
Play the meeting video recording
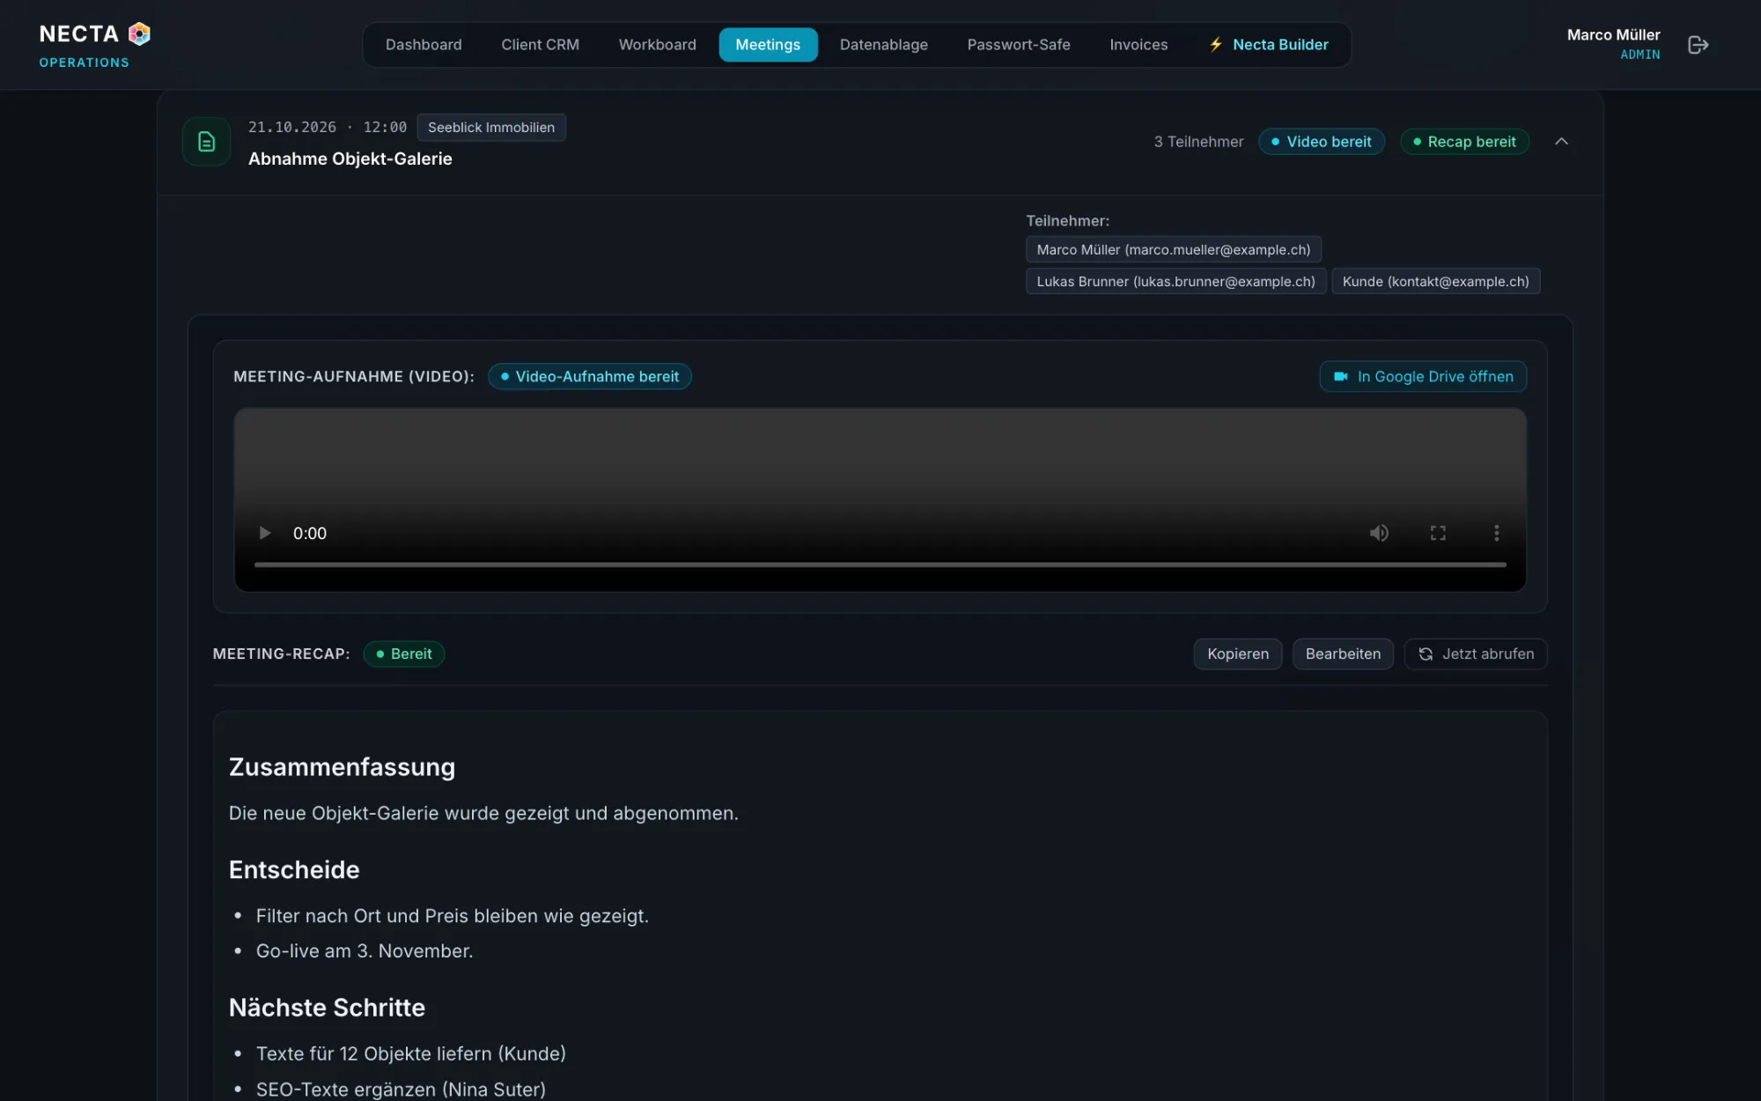click(x=264, y=533)
